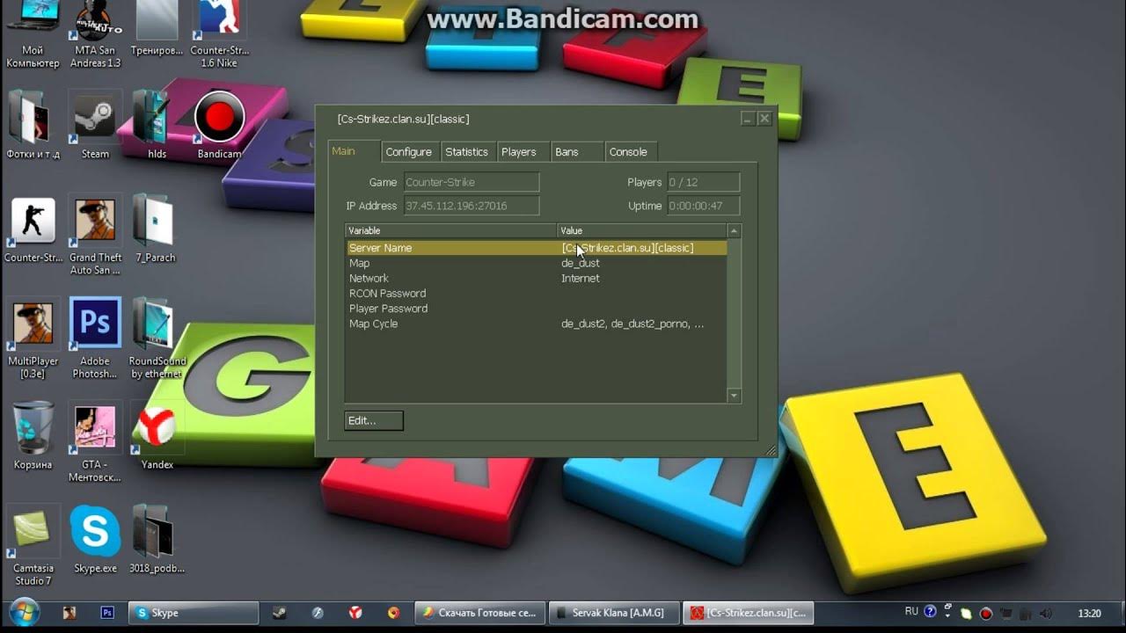
Task: Launch Adobe Photoshop desktop shortcut
Action: pos(95,339)
